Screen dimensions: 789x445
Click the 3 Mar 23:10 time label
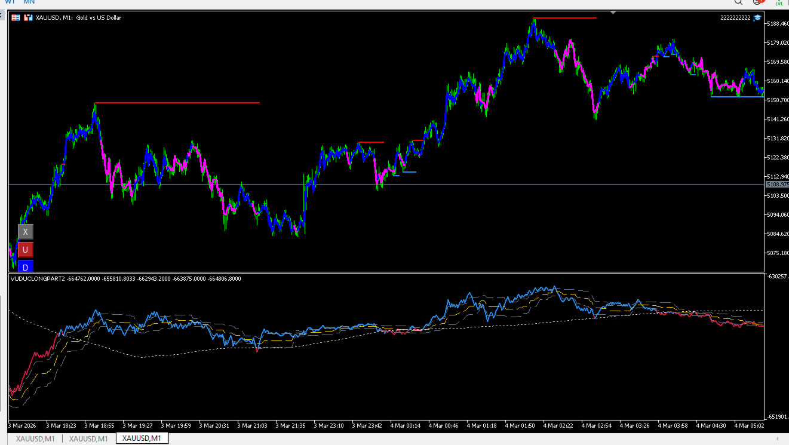pos(329,426)
